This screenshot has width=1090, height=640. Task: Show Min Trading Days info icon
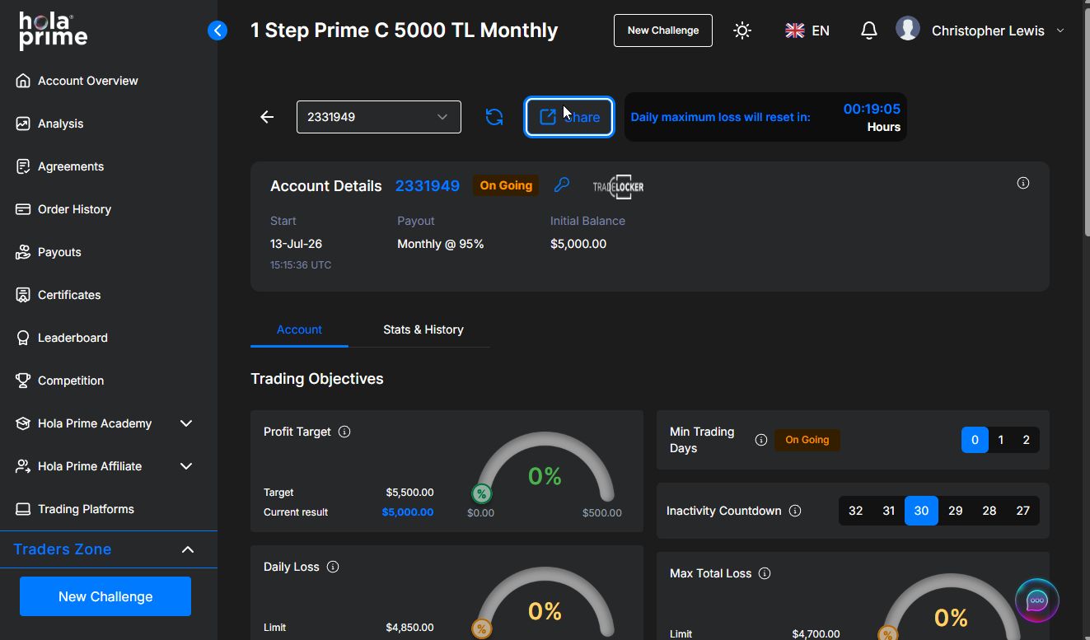(761, 440)
